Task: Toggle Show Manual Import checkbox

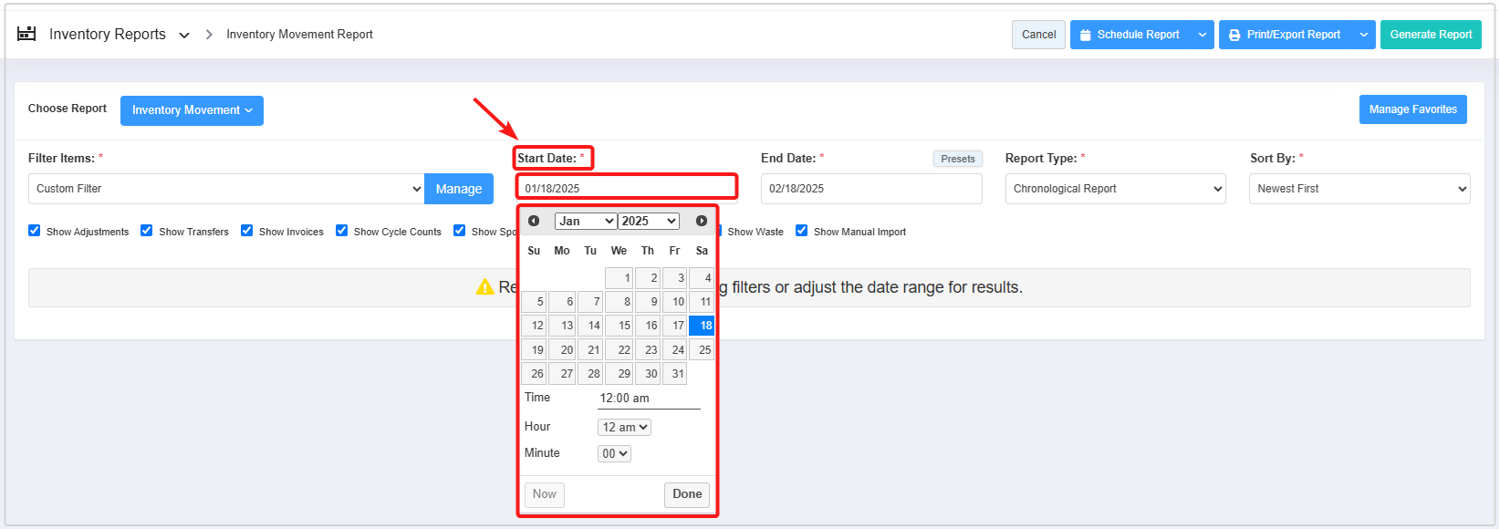Action: point(802,231)
